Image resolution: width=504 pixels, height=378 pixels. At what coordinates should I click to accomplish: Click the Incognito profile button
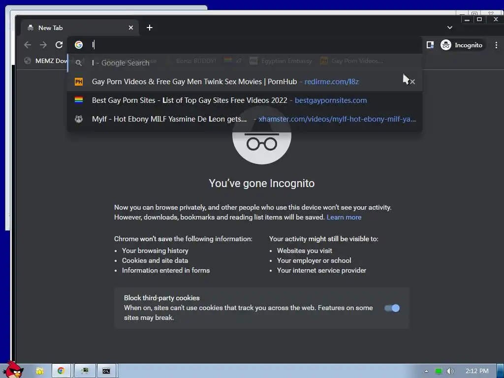coord(462,45)
